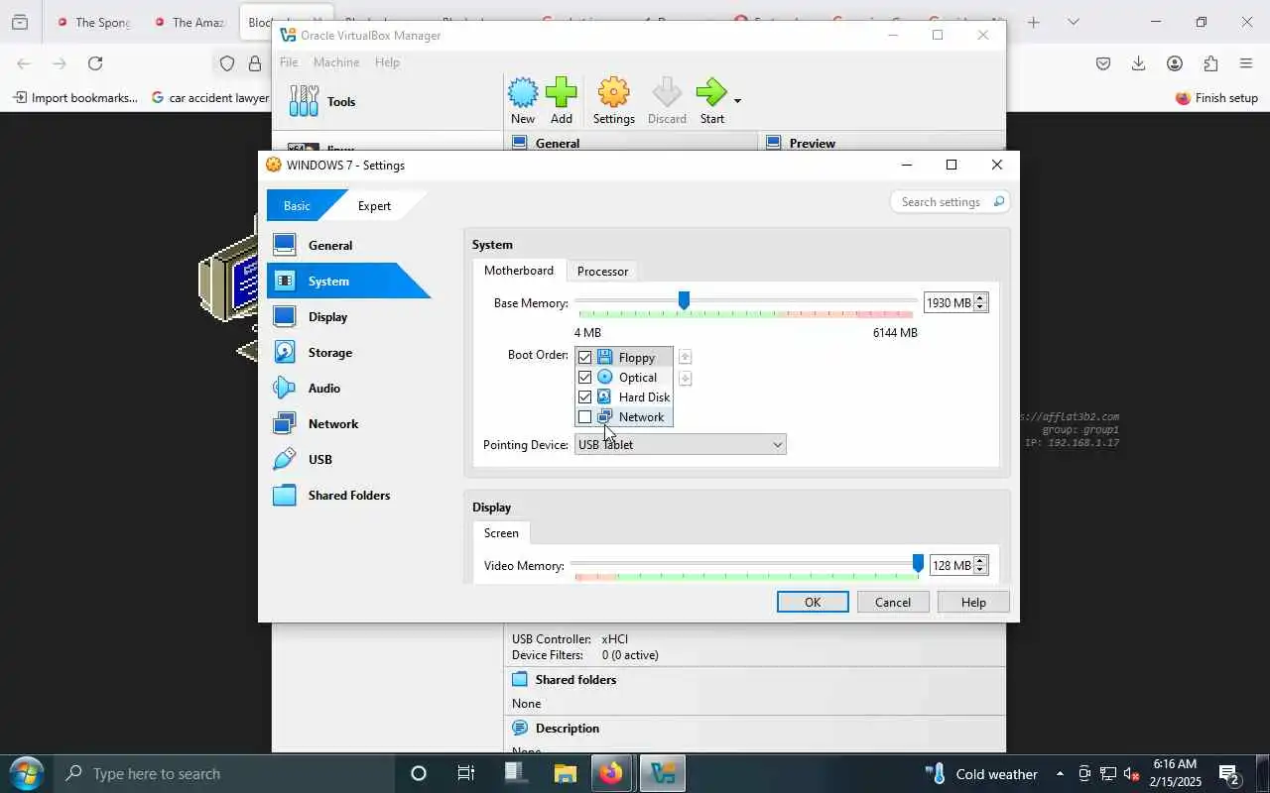
Task: Open the Pointing Device dropdown
Action: coord(680,444)
